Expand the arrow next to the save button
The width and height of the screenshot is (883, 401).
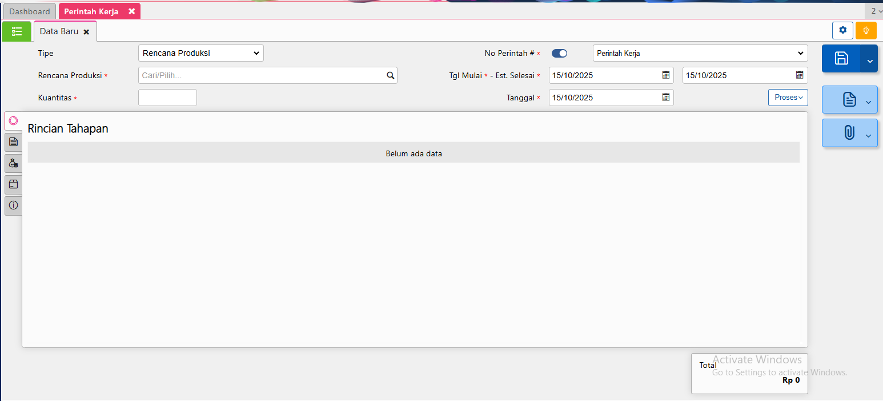click(x=869, y=59)
